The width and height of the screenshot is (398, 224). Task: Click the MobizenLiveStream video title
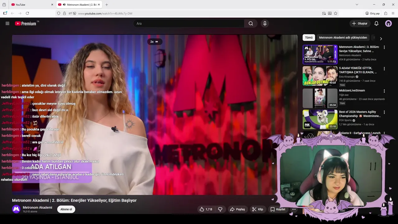click(x=352, y=91)
